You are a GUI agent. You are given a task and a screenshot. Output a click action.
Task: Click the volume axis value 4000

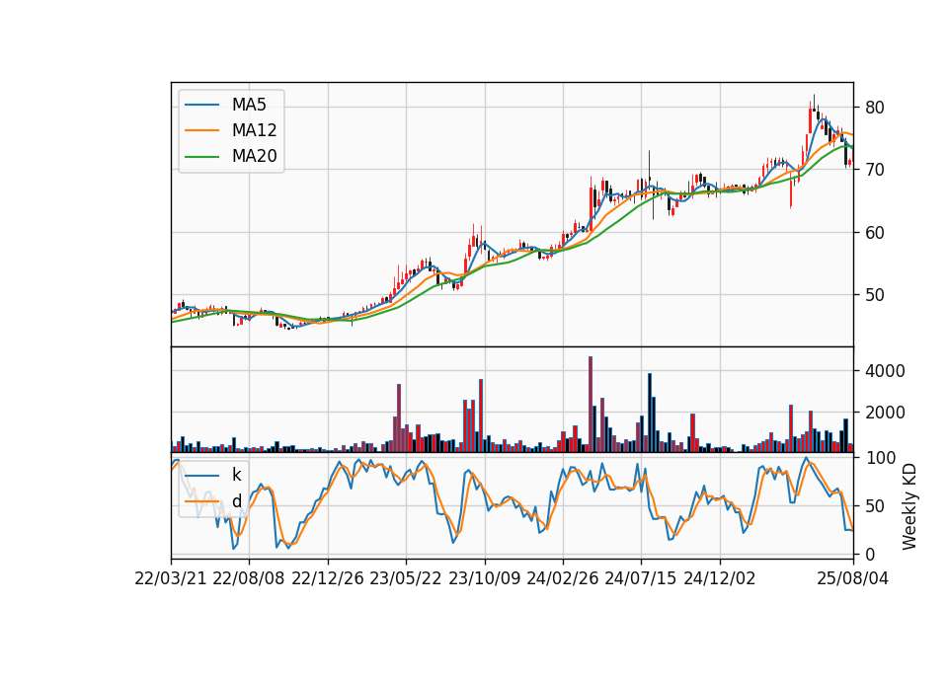click(x=885, y=371)
